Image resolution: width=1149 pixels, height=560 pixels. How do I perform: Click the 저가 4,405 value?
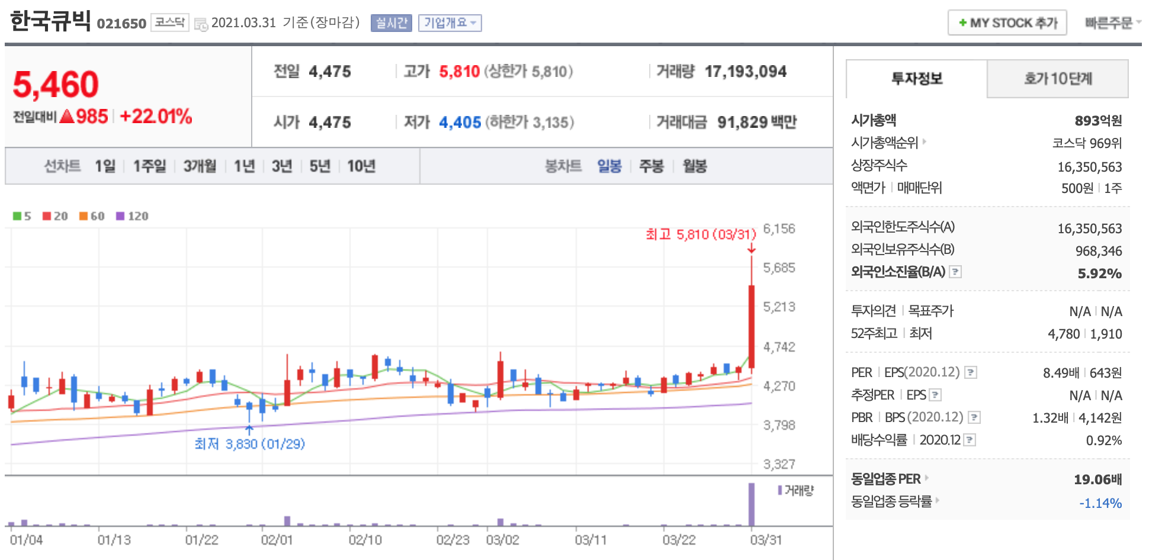point(460,123)
